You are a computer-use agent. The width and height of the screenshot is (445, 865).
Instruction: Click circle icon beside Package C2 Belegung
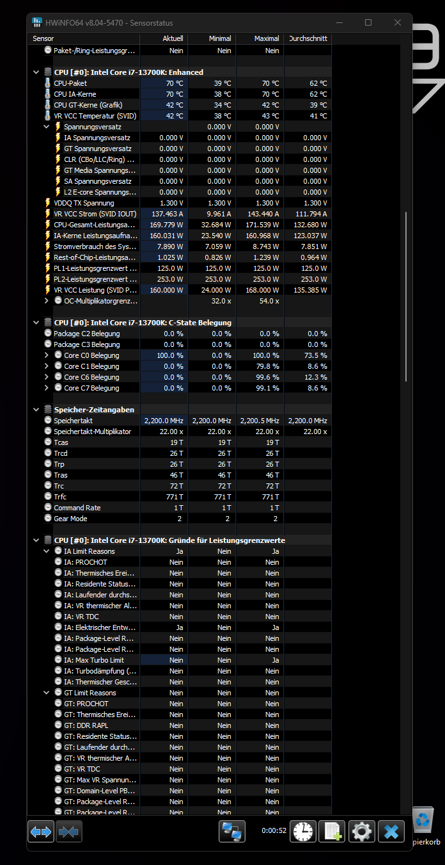pos(48,334)
